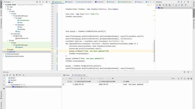Hide the Services tool window

tap(191, 72)
